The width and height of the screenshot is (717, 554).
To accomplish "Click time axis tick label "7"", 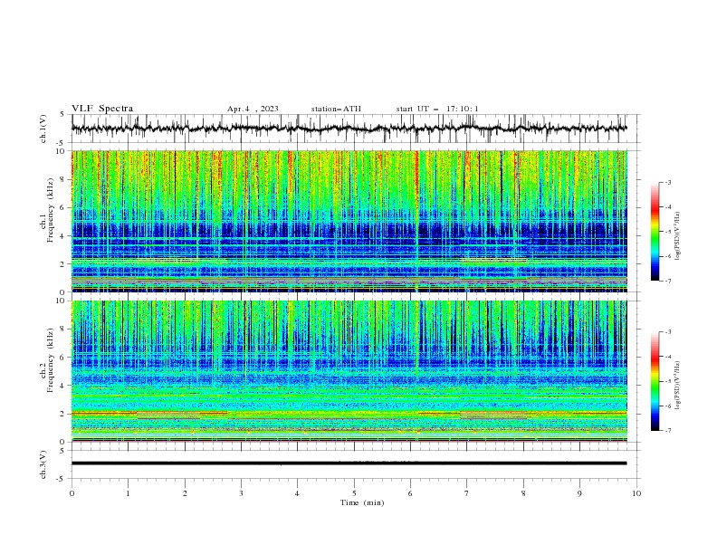I will [x=467, y=493].
